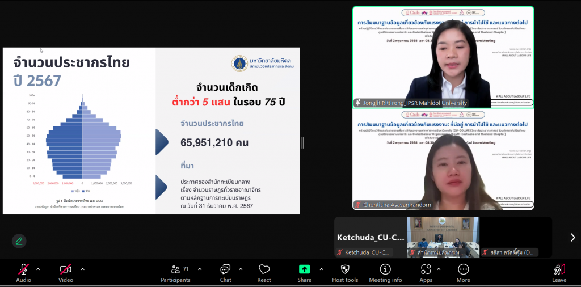
Task: Click the green annotation pencil icon
Action: tap(19, 241)
